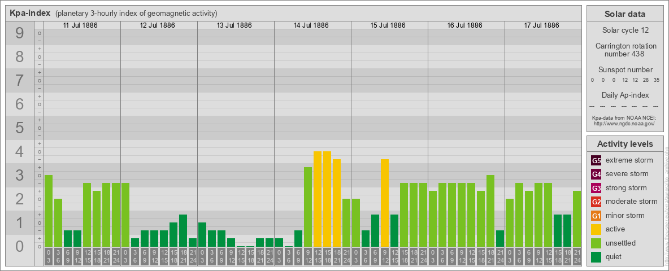Click the moderate storm legend label

pos(632,202)
